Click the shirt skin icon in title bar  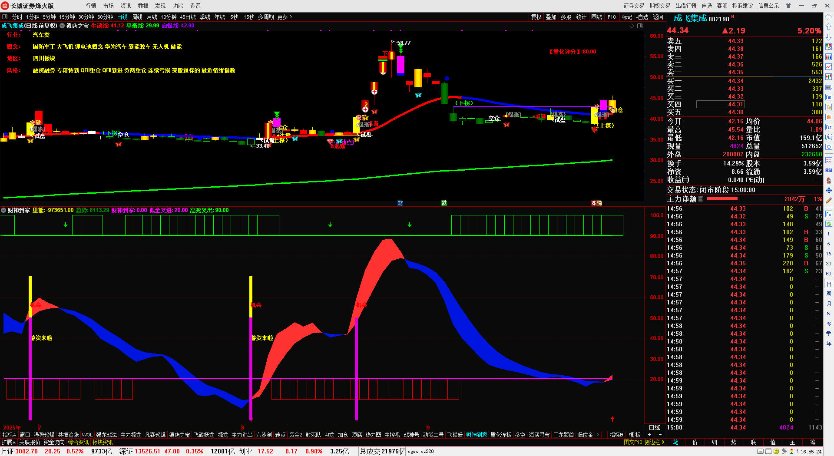tap(788, 6)
